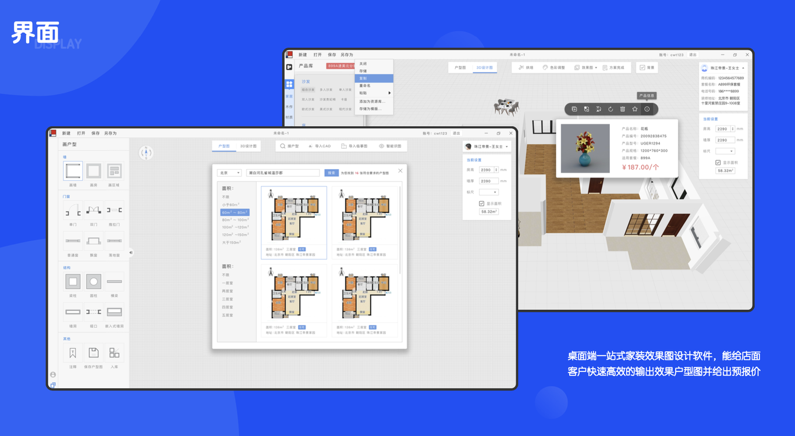Expand the 粘贴 submenu arrow
This screenshot has height=436, width=795.
(x=389, y=93)
